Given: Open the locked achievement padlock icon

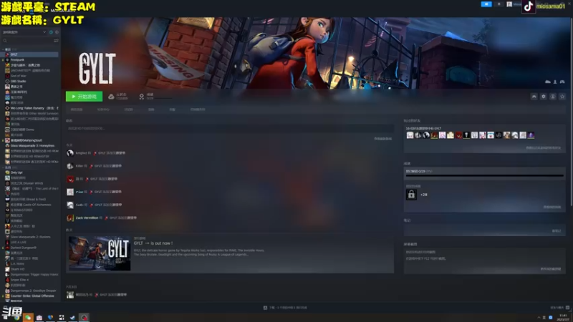Looking at the screenshot, I should click(x=411, y=195).
